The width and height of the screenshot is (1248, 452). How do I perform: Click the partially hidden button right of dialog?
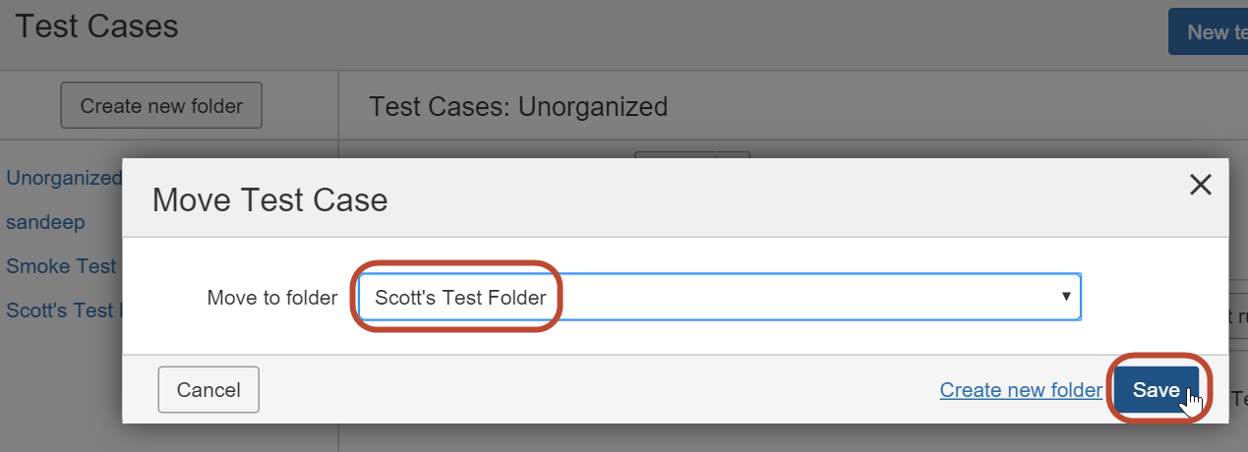[1237, 315]
